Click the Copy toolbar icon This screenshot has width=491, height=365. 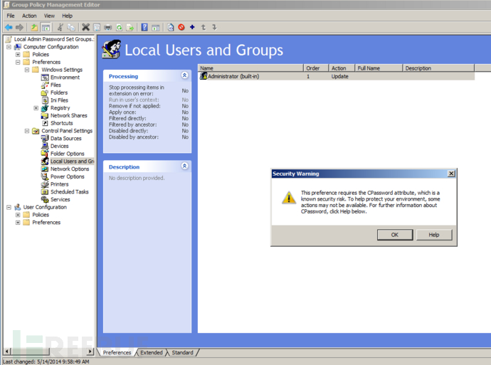tap(71, 28)
